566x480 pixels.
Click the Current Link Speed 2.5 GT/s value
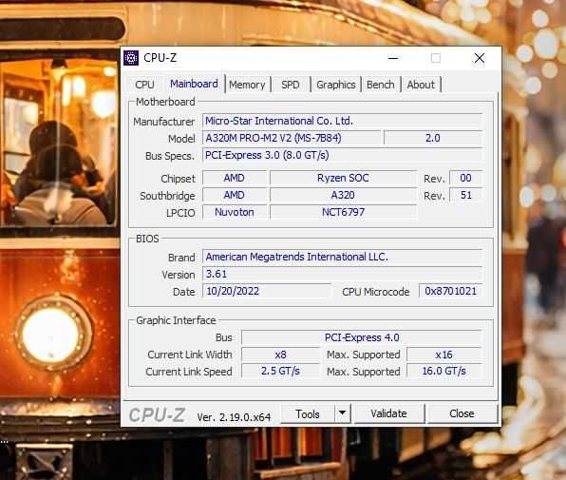[x=280, y=371]
